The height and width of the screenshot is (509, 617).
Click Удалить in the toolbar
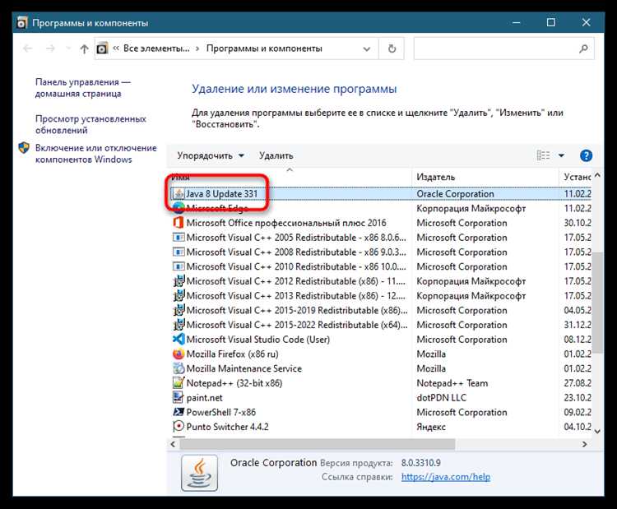(x=276, y=155)
